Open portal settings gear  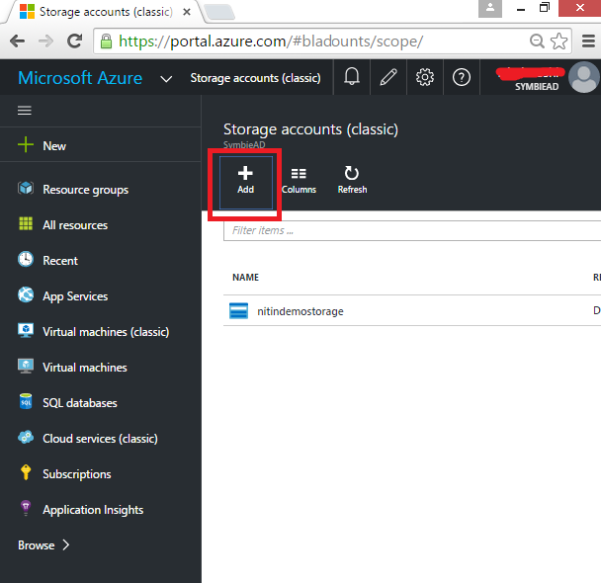[425, 77]
